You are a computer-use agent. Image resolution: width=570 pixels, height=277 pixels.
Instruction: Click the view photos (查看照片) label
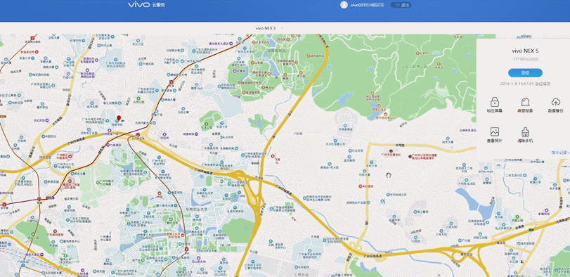[x=494, y=141]
